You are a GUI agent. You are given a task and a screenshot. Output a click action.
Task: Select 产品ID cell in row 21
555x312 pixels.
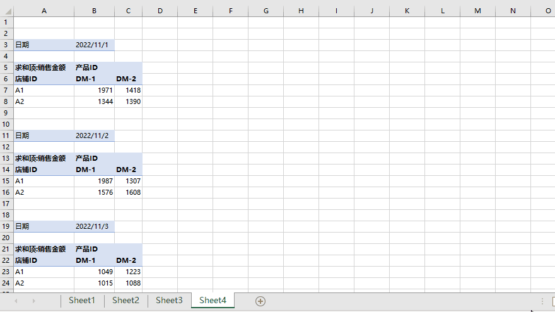94,249
